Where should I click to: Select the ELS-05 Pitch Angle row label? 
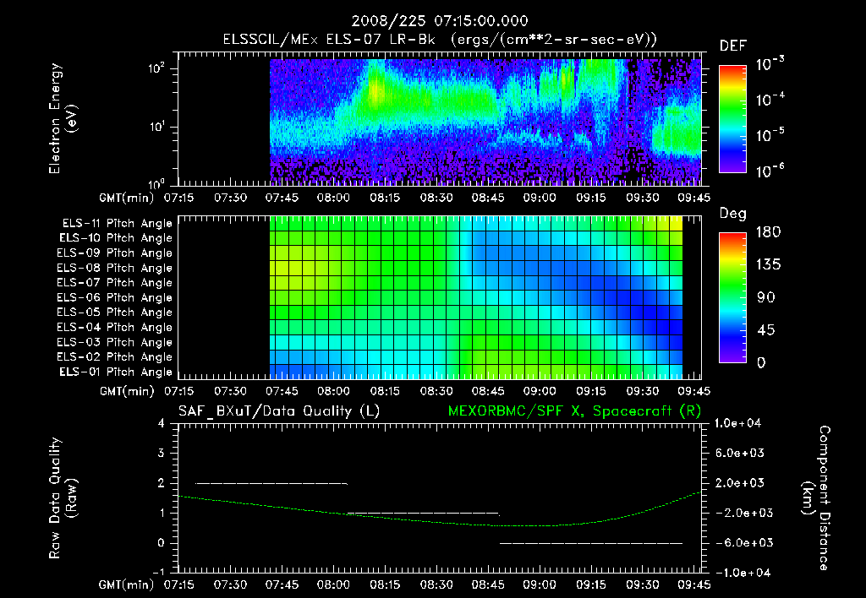(115, 313)
